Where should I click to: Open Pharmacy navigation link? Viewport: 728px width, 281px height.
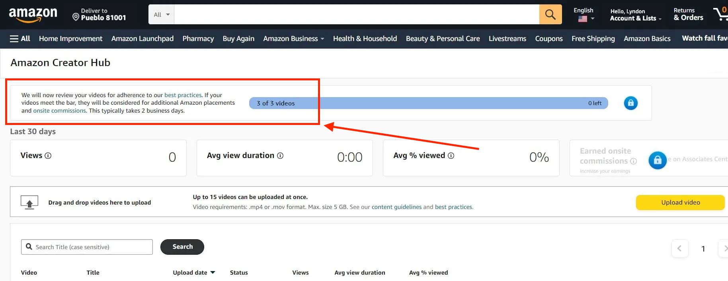point(198,39)
